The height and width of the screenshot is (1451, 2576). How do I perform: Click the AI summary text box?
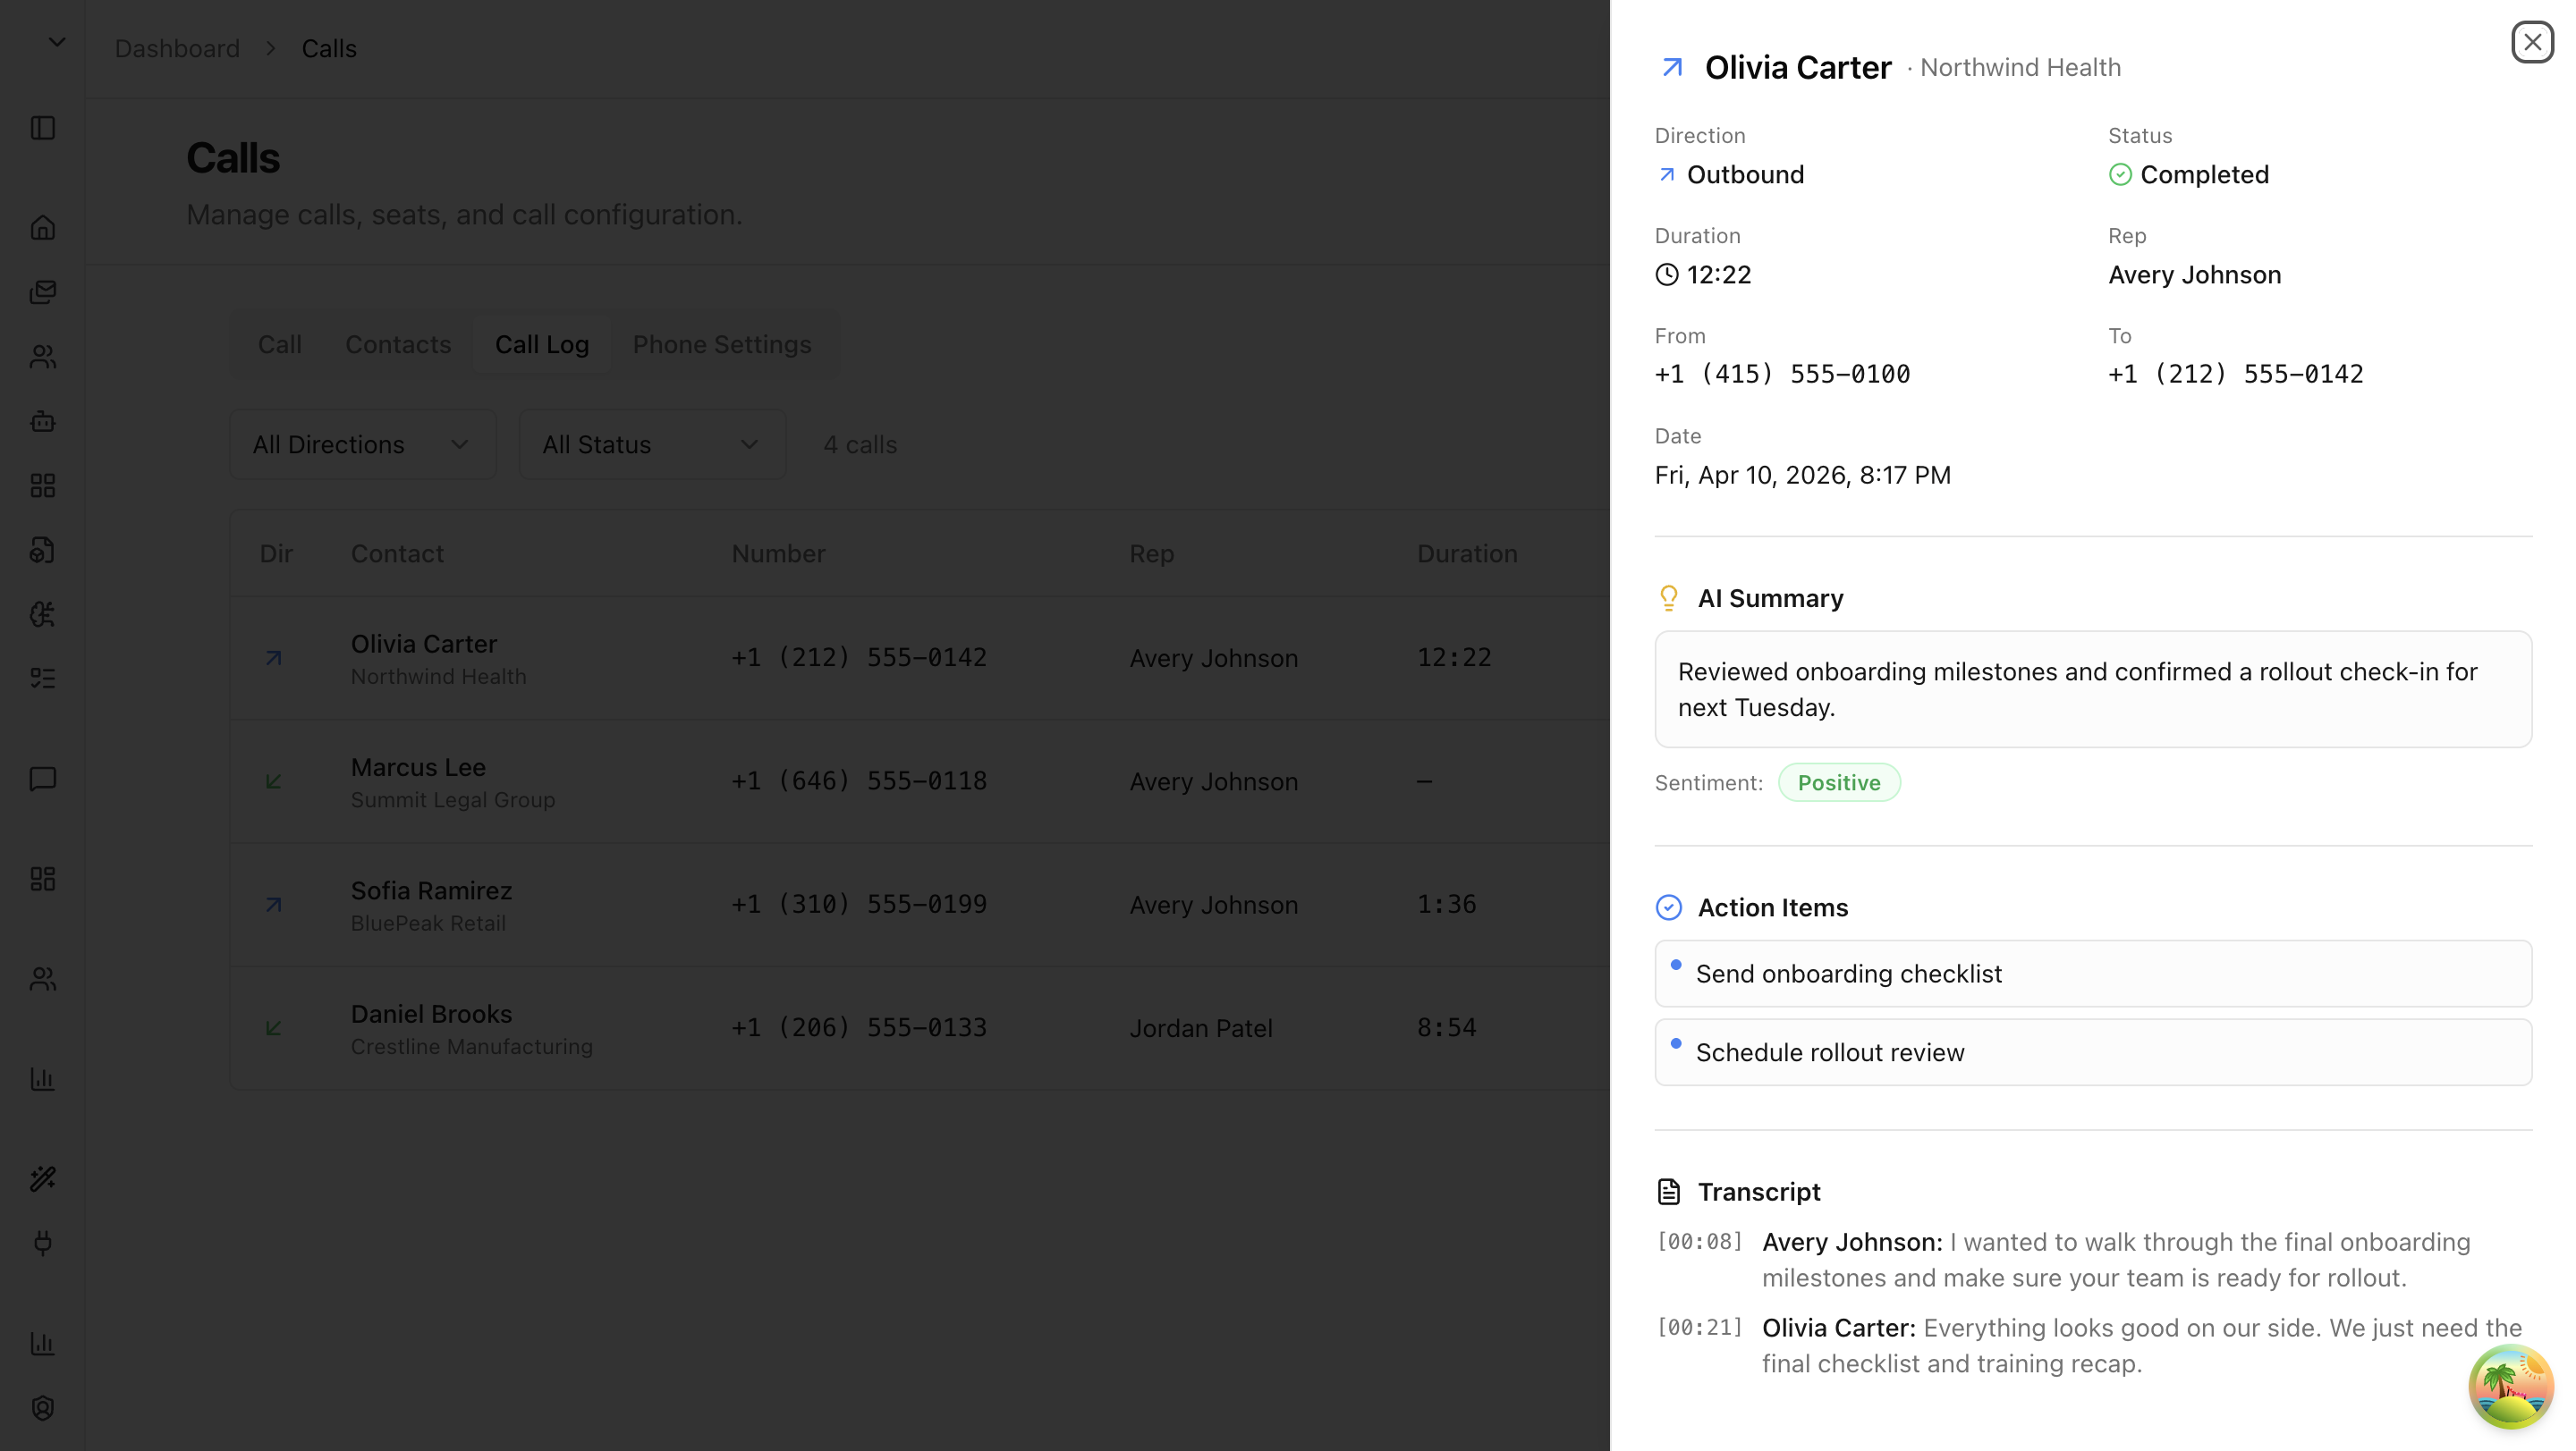2092,689
